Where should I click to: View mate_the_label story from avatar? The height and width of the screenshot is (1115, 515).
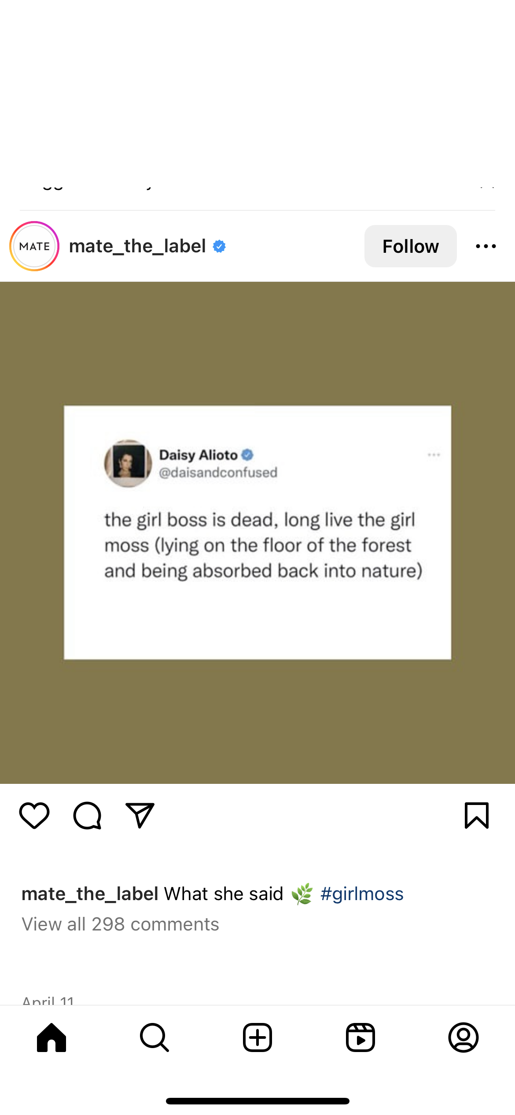[x=34, y=246]
